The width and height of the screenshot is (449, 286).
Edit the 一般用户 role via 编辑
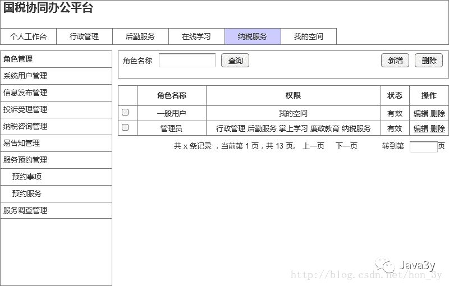(x=421, y=113)
